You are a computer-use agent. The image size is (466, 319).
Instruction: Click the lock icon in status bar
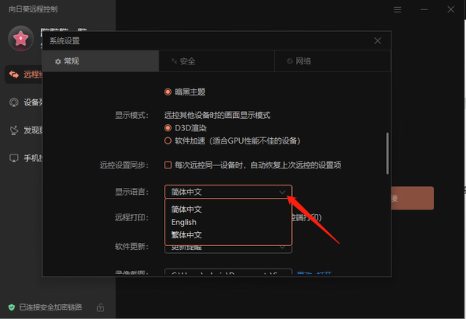(101, 307)
